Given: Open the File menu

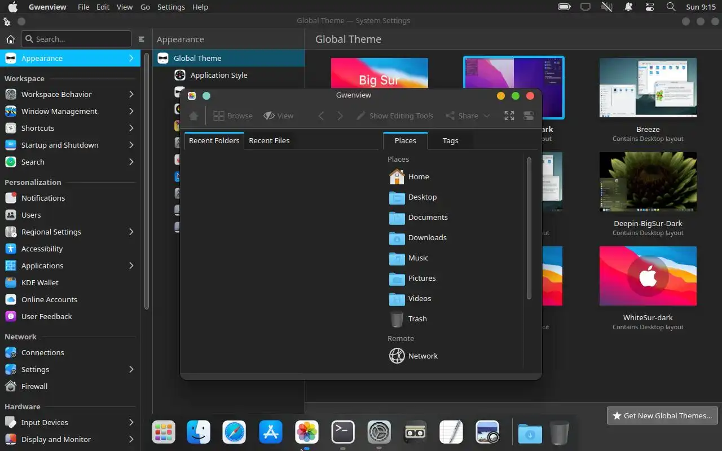Looking at the screenshot, I should (x=83, y=7).
